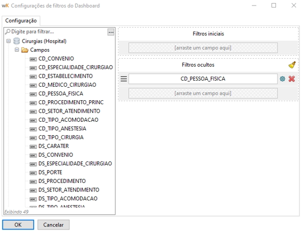This screenshot has height=234, width=301.
Task: Open settings gear for CD_PESSOA_FISICA filter
Action: click(282, 79)
